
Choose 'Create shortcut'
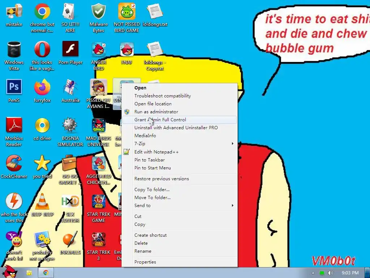[x=180, y=235]
